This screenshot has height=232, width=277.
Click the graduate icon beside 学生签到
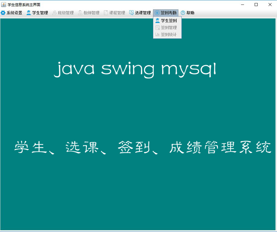158,21
